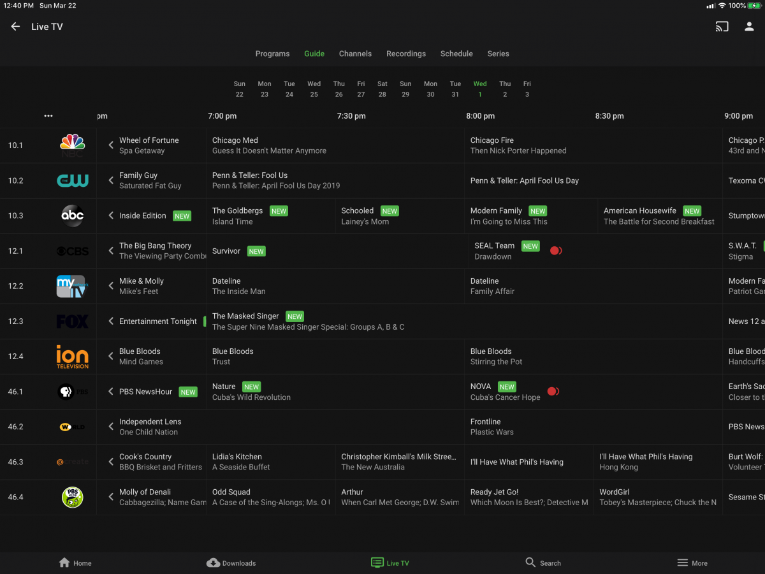Click the recording indicator on NOVA

[x=553, y=391]
